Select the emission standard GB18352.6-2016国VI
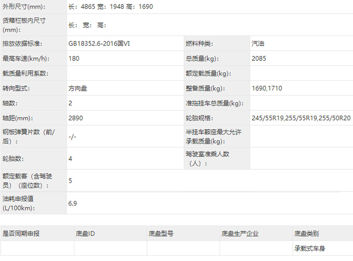 tap(99, 43)
